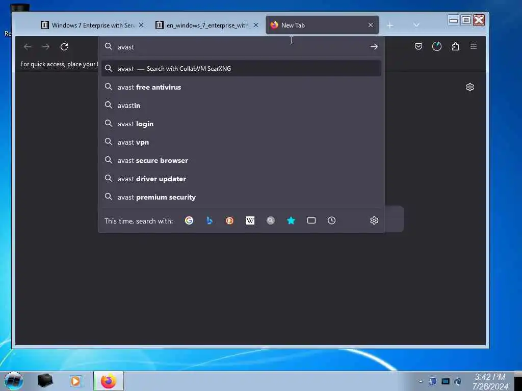Switch to Windows 7 Enterprise with Service tab

(92, 25)
